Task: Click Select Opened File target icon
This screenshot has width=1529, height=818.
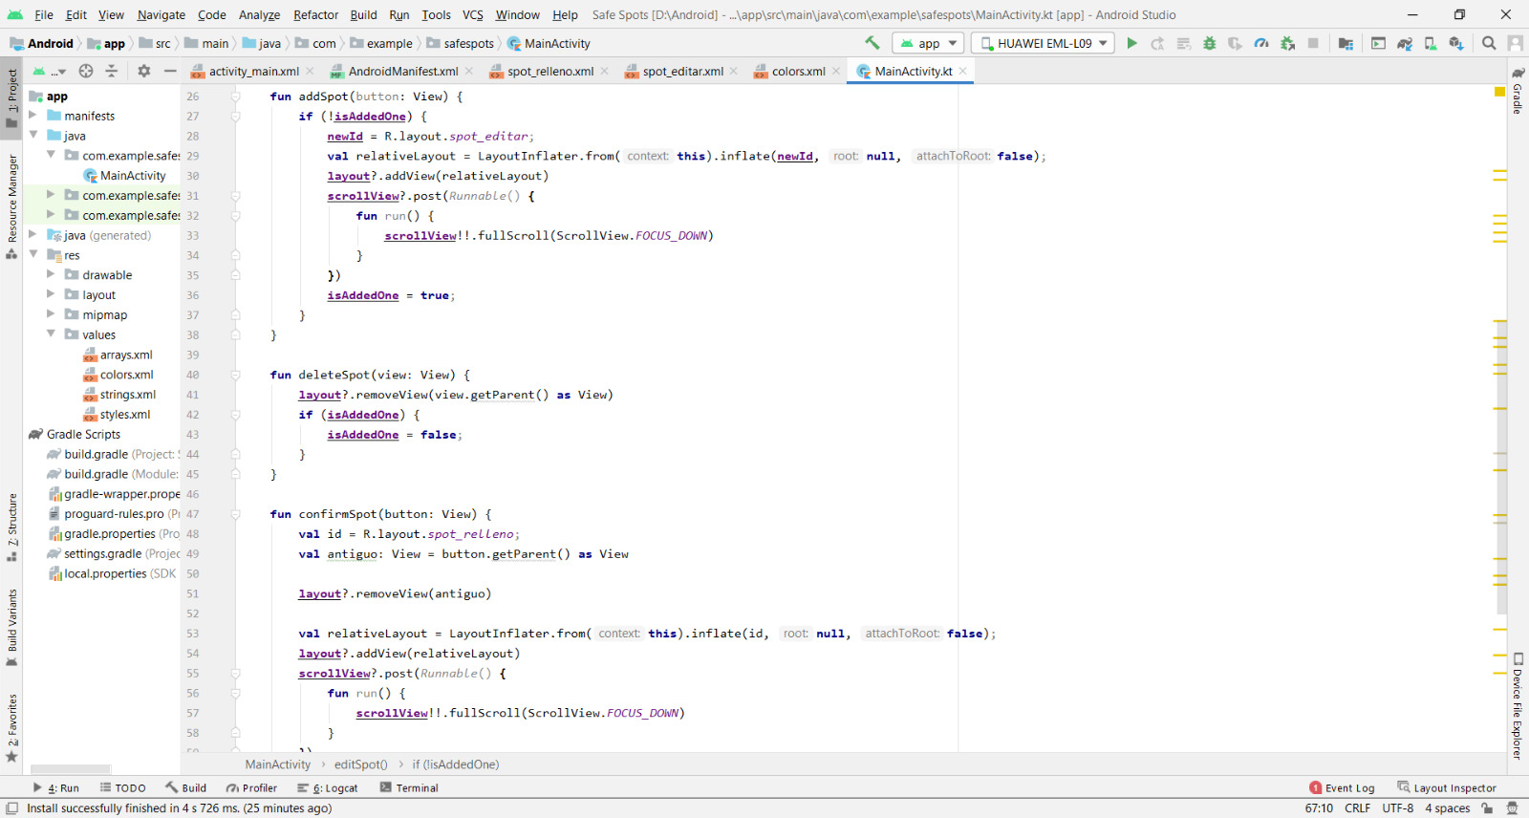Action: (x=86, y=71)
